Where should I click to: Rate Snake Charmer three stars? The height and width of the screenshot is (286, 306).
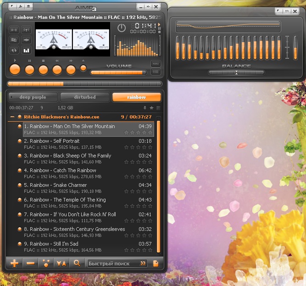tap(138, 191)
